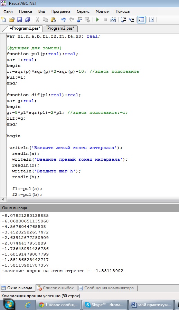Click the 'f2:=pul(b);' code line
The width and height of the screenshot is (179, 310).
[27, 194]
